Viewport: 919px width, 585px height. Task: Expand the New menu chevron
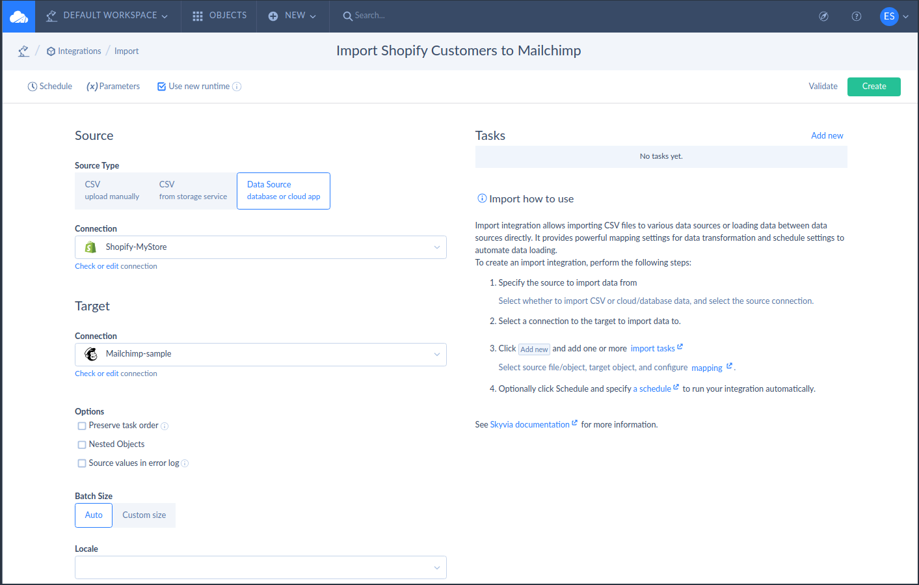[x=313, y=16]
